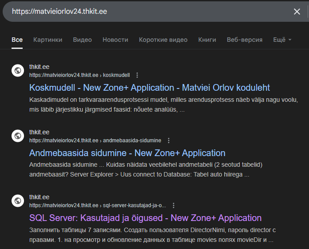The image size is (309, 249).
Task: Select the Все results tab
Action: 17,40
